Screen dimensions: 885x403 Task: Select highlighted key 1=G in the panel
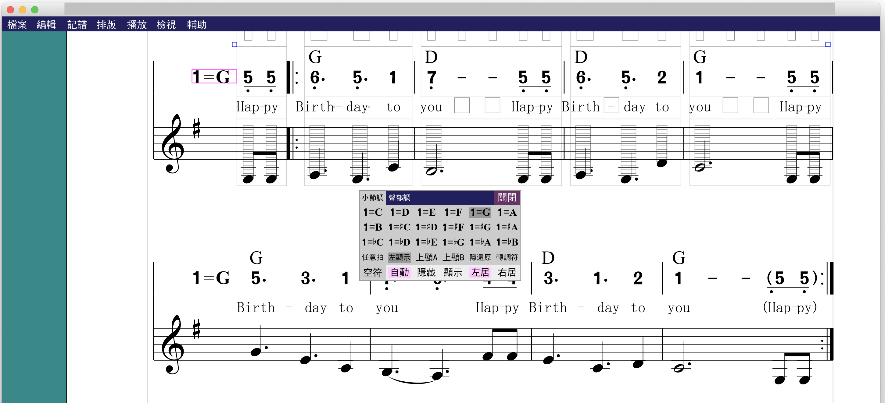[480, 213]
